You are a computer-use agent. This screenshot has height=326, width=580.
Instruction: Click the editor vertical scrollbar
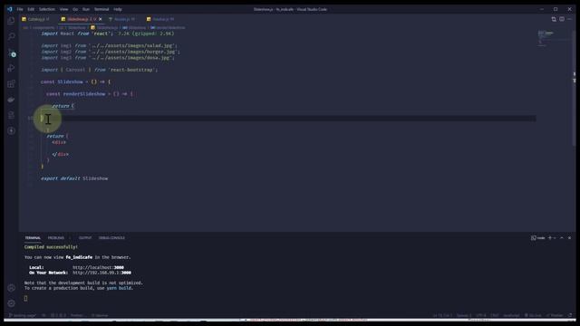click(574, 89)
